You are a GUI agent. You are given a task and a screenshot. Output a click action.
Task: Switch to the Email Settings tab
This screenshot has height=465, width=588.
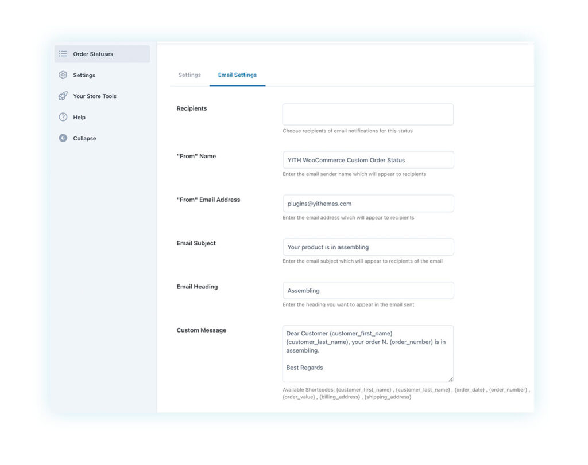[x=237, y=75]
